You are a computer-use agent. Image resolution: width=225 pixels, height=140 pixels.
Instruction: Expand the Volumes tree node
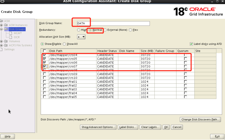(x=1, y=41)
